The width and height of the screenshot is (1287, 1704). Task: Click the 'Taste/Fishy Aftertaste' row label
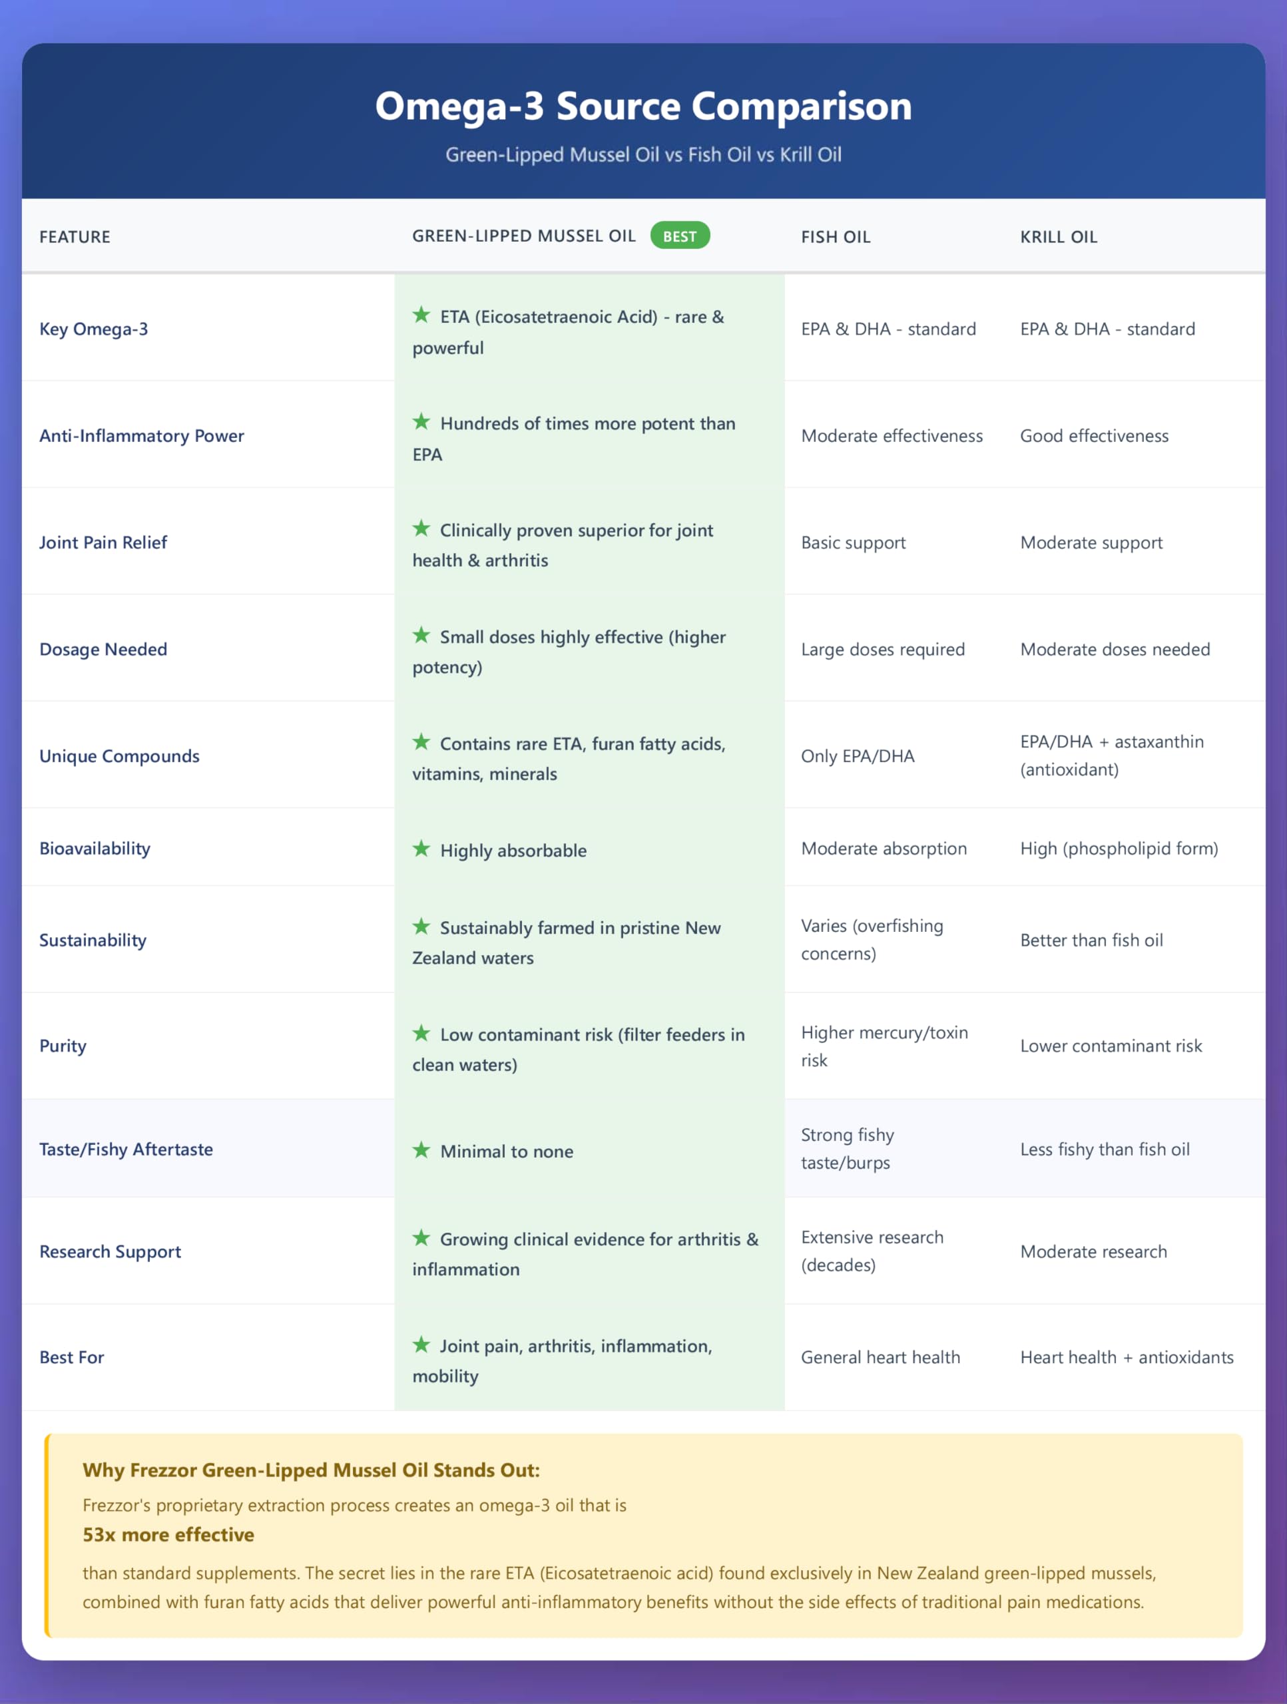[x=127, y=1150]
